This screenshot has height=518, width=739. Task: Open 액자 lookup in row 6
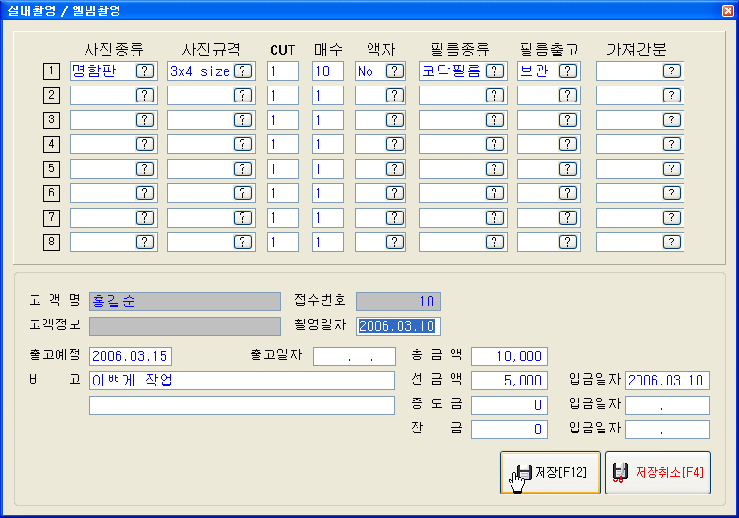(x=395, y=194)
